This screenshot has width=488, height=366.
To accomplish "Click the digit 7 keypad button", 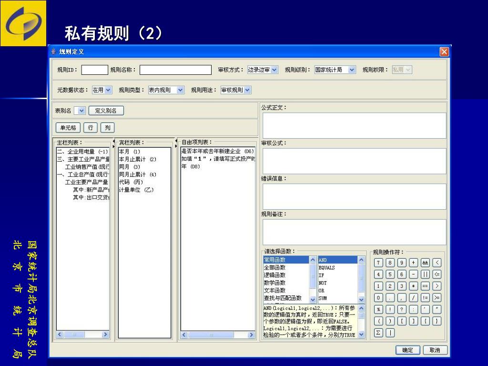I will click(378, 263).
